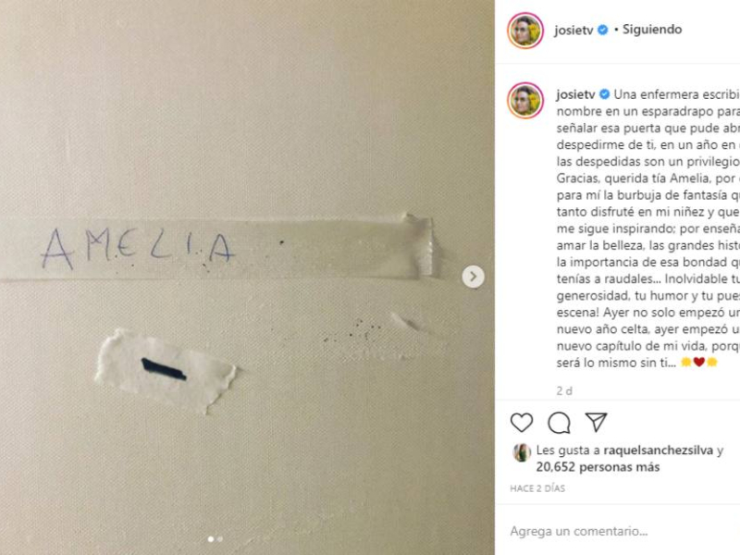Open raquelsanchezsilva profile link

point(658,450)
